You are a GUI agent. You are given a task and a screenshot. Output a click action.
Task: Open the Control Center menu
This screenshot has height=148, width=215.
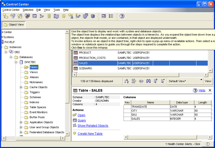click(x=11, y=10)
